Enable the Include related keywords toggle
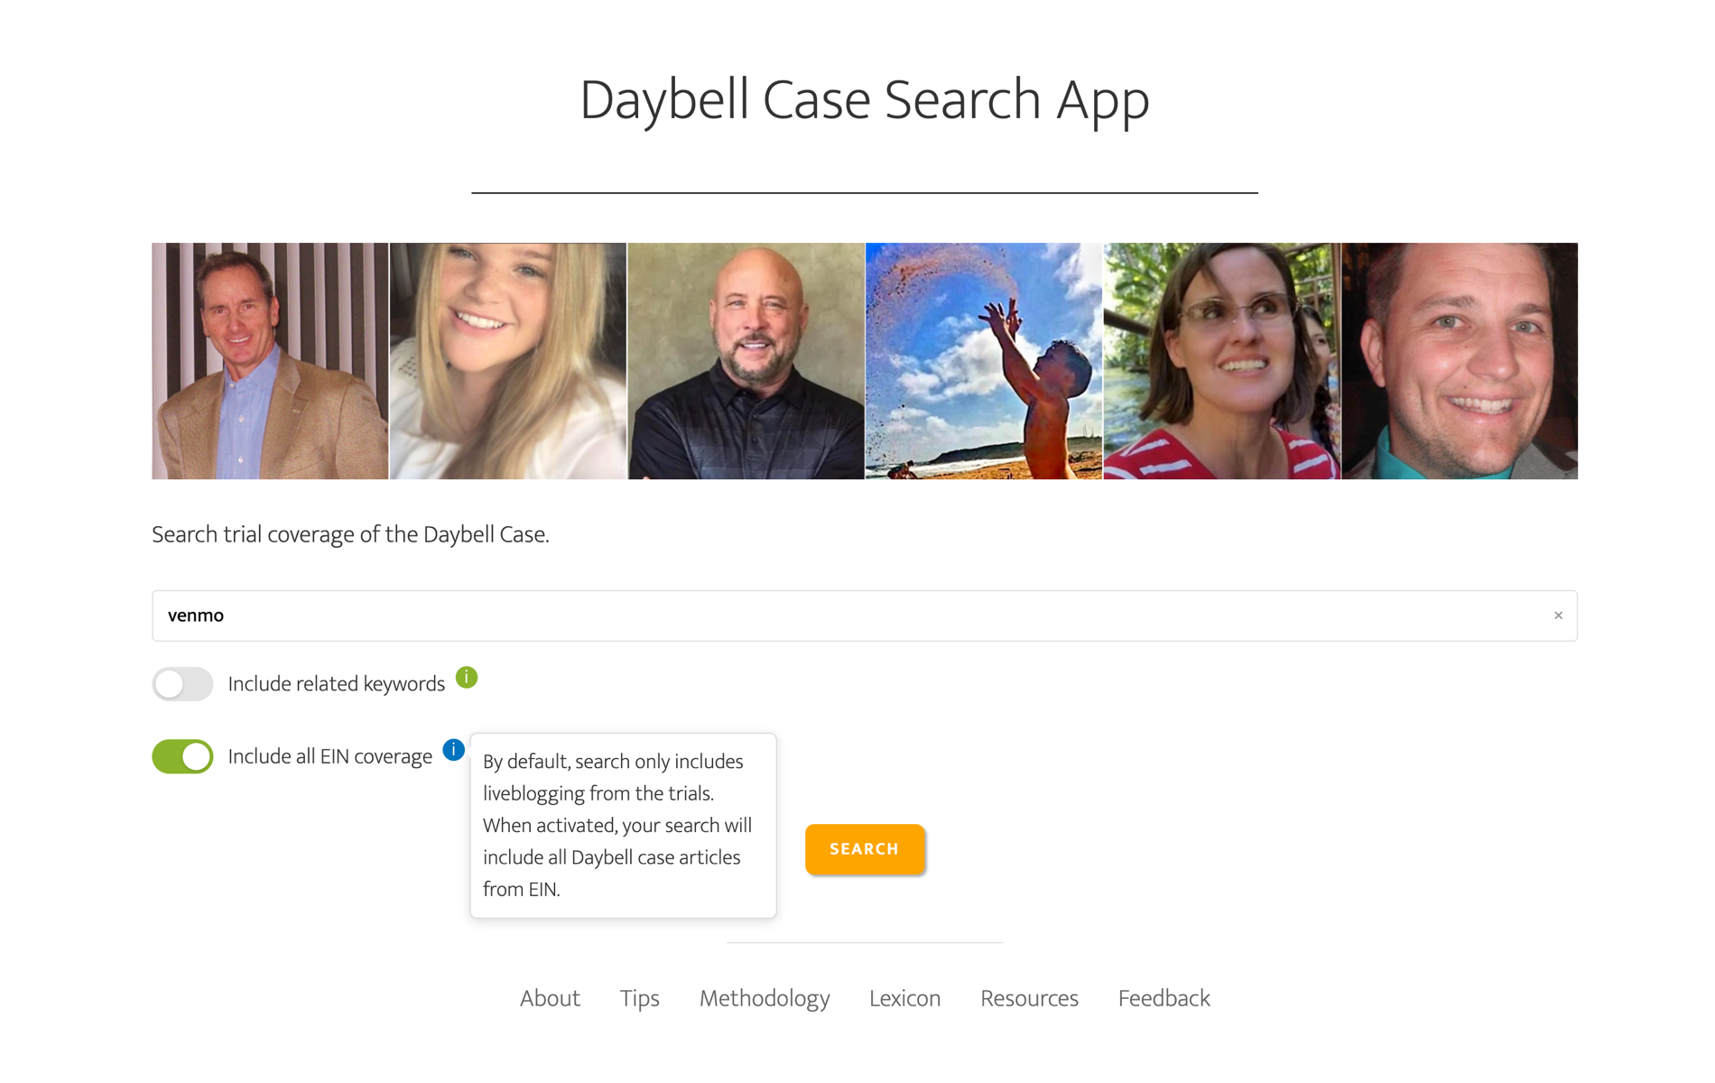 coord(182,684)
